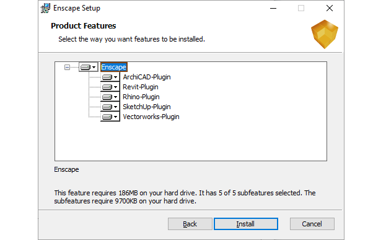The width and height of the screenshot is (386, 240).
Task: Click the Enscape feature description label below the tree
Action: [x=66, y=169]
